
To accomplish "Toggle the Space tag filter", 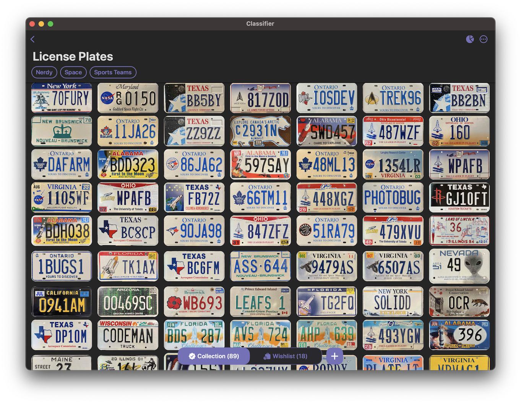I will coord(73,72).
